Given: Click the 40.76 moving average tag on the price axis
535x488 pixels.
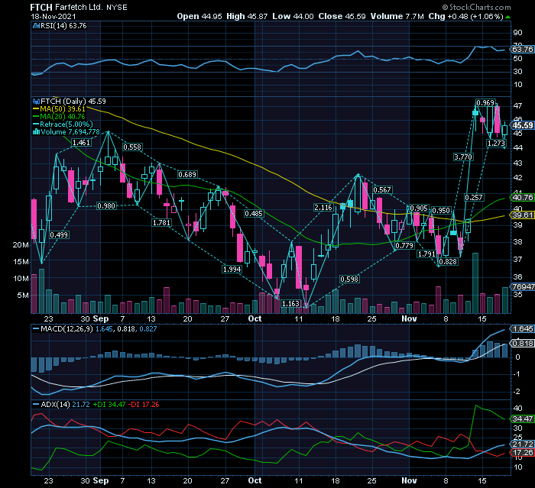Looking at the screenshot, I should tap(522, 198).
